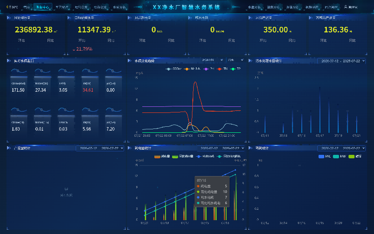Screen dimensions: 374x234
Task: Toggle orange 耗电量 legend entry
Action: (162, 157)
